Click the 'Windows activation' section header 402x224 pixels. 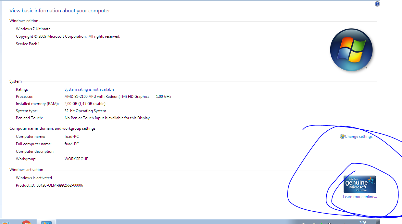click(26, 170)
